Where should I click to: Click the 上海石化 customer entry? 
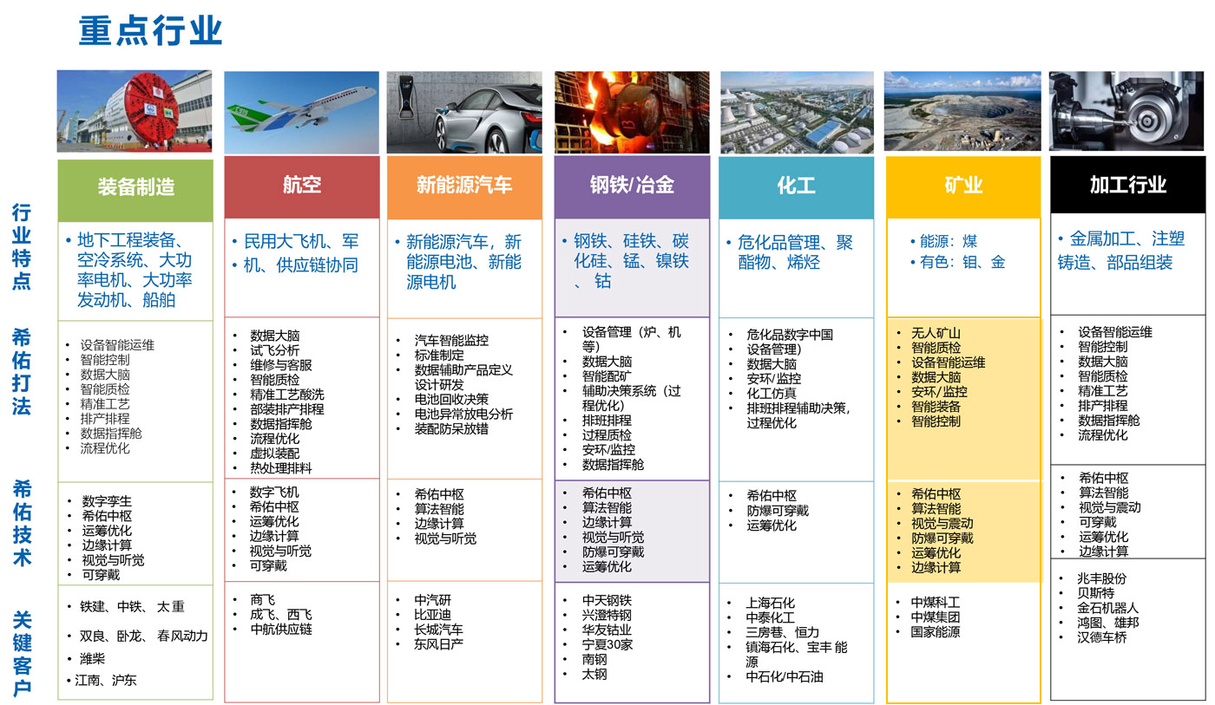[x=771, y=603]
